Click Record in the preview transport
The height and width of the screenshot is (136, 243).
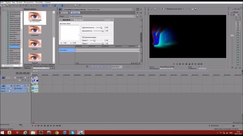tap(174, 64)
